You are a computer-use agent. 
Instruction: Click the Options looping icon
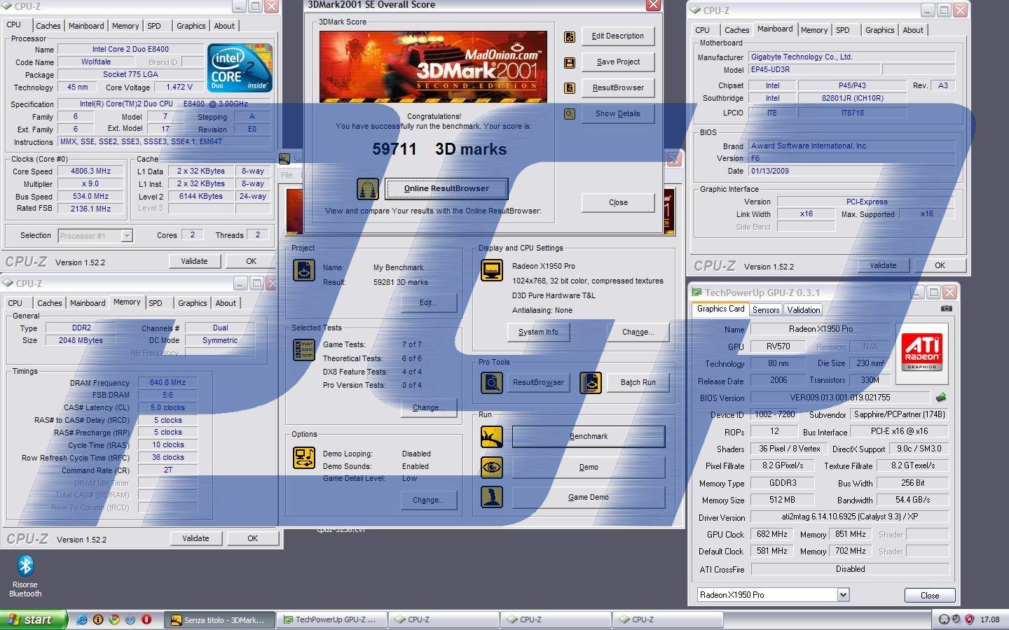pyautogui.click(x=304, y=458)
